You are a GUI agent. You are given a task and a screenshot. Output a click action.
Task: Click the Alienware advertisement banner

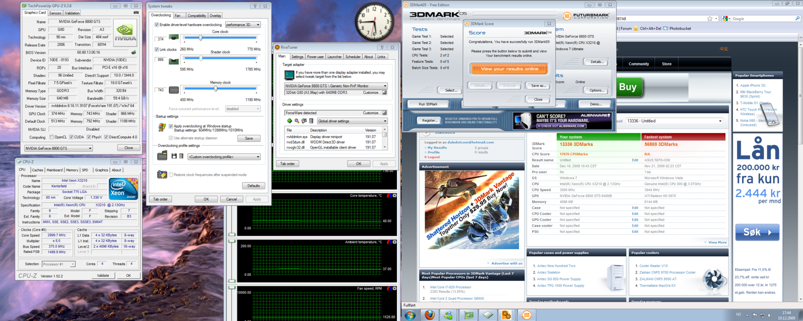(562, 121)
